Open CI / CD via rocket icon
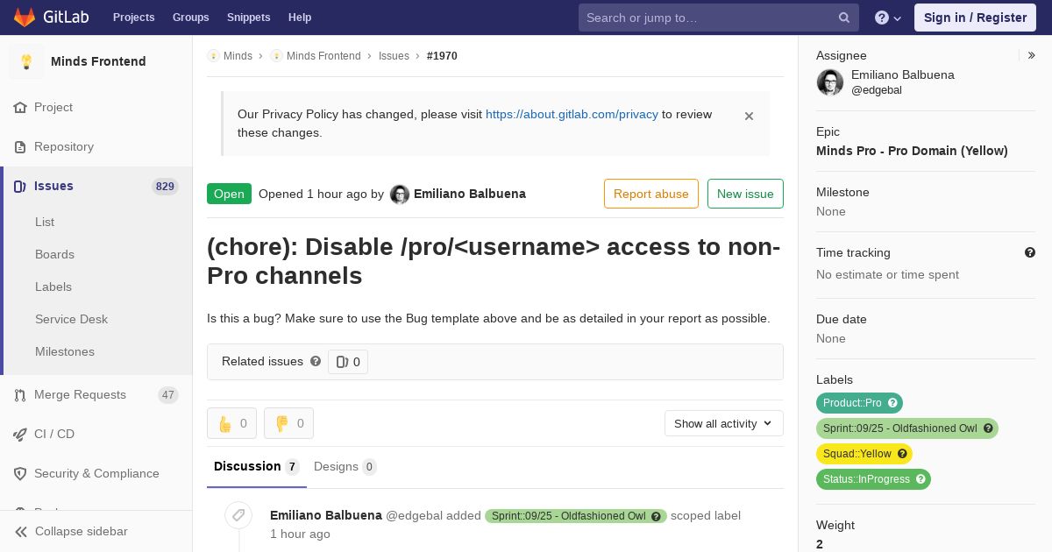 [x=20, y=434]
